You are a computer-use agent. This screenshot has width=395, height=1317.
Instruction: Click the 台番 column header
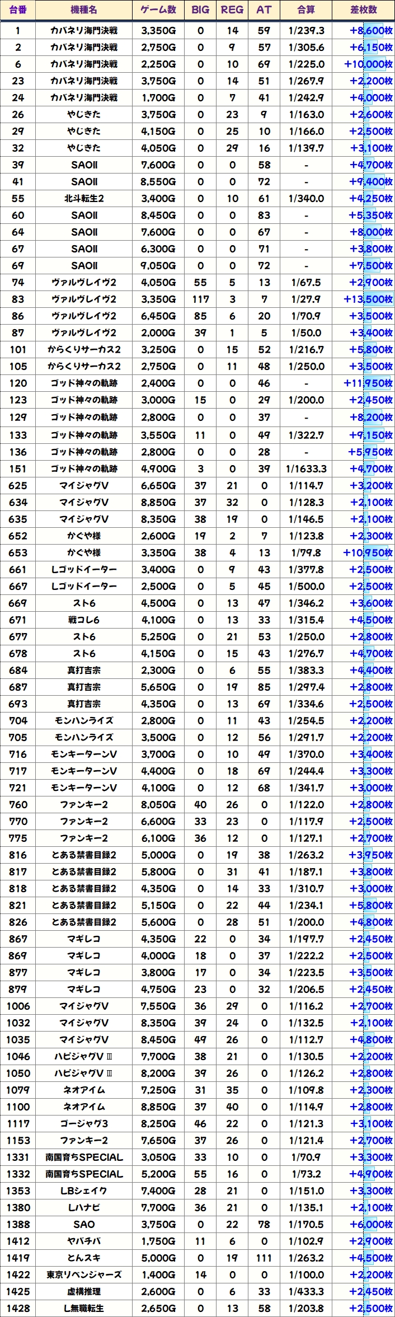18,10
